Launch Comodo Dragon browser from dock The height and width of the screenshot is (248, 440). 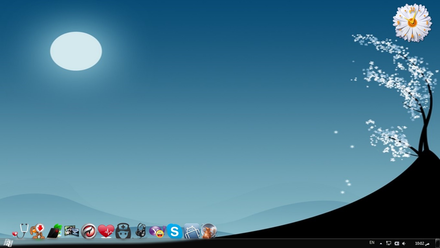pyautogui.click(x=89, y=231)
